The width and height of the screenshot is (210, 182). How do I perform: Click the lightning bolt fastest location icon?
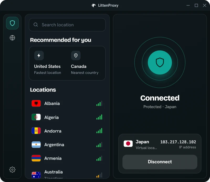pos(39,55)
